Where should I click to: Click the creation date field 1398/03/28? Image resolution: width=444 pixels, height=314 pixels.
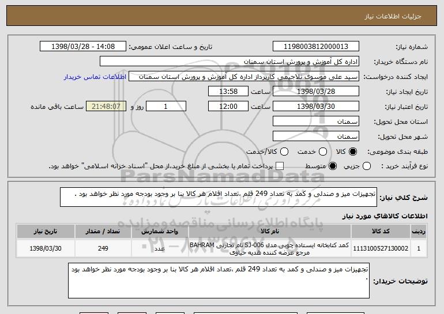[316, 92]
